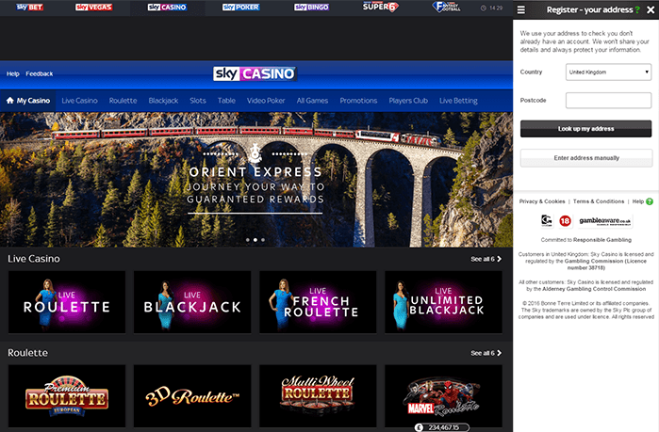Select the middle carousel dot
Screen dimensions: 659x432
pyautogui.click(x=255, y=240)
